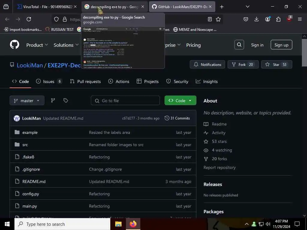The image size is (307, 230).
Task: Toggle reader view icon in address bar
Action: pos(210,19)
